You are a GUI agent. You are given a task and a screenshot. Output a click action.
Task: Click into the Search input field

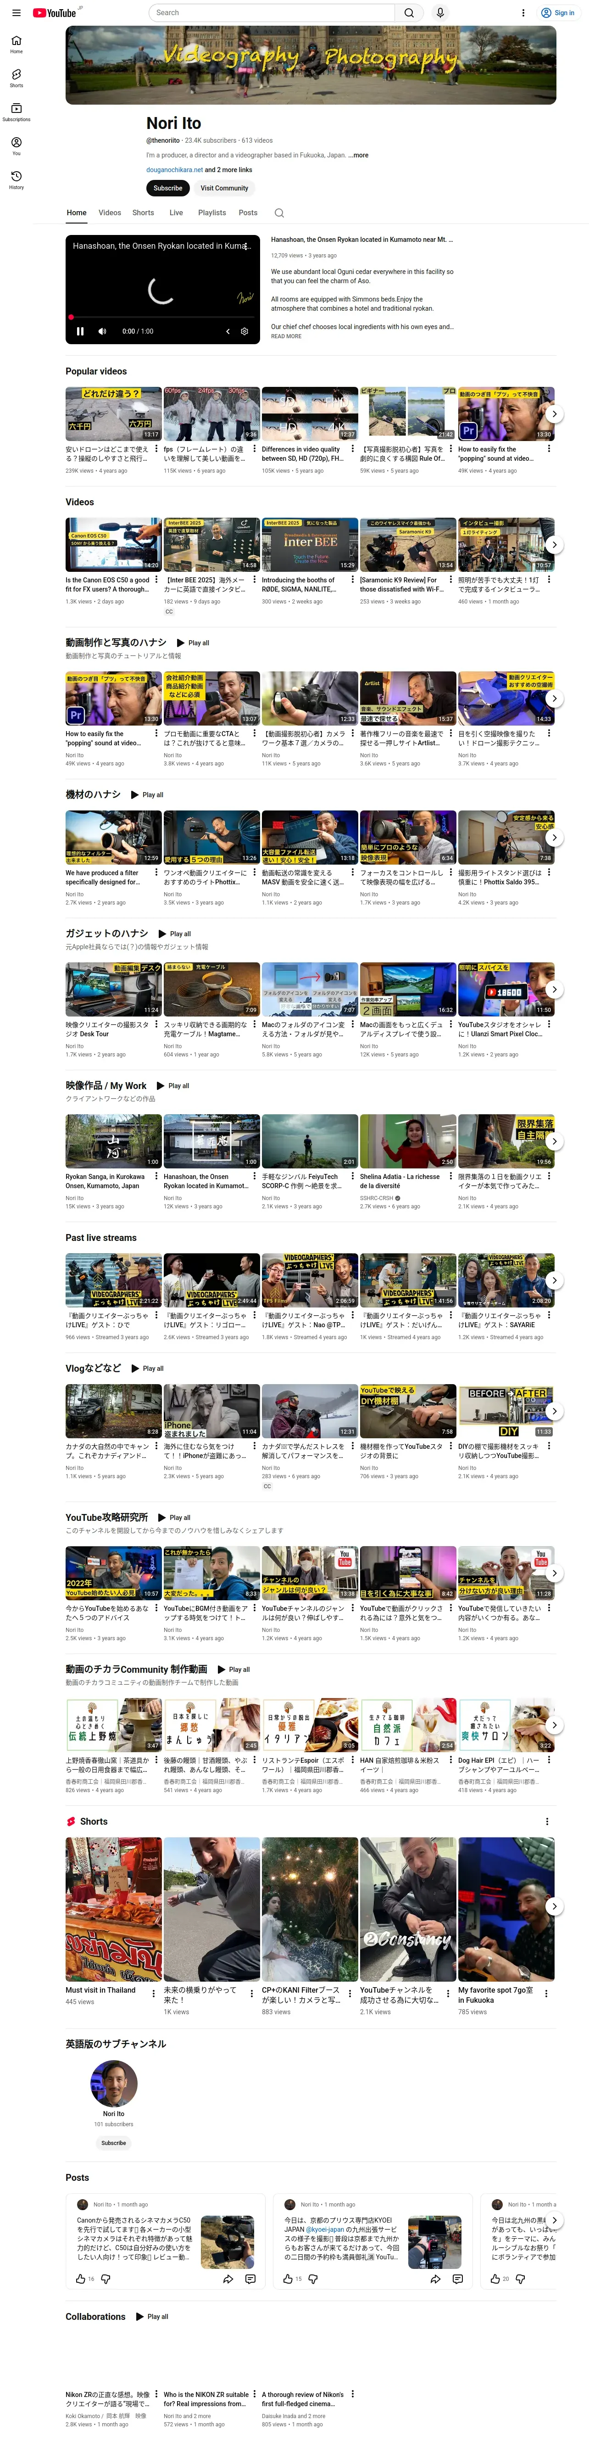pos(272,12)
